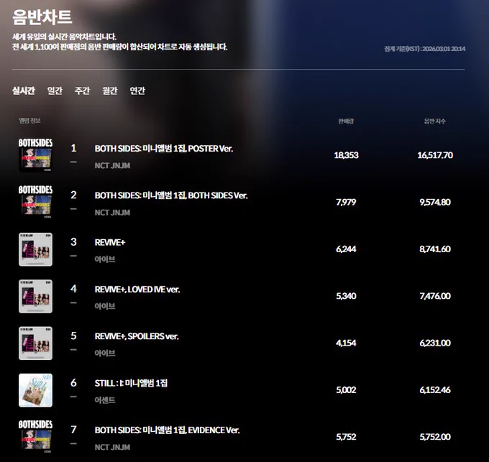Image resolution: width=489 pixels, height=462 pixels.
Task: Switch to the 일간 tab
Action: pyautogui.click(x=55, y=91)
